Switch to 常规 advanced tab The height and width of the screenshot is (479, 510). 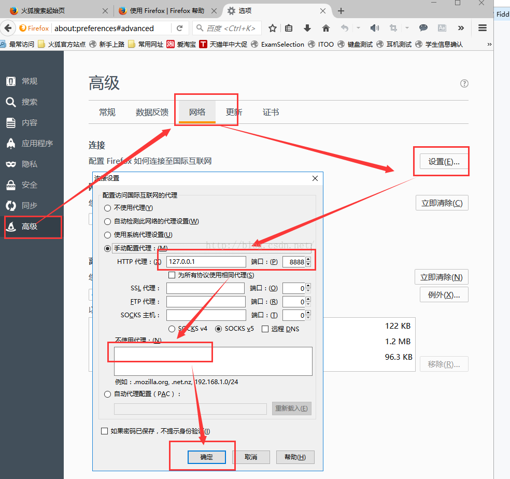tap(107, 112)
